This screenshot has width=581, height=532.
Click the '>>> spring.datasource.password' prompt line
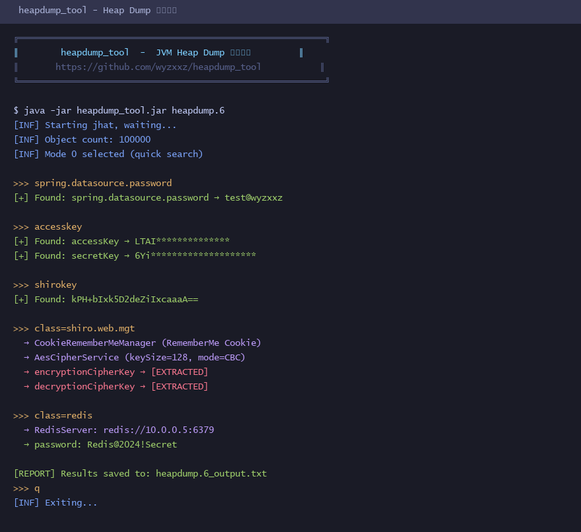pyautogui.click(x=92, y=183)
